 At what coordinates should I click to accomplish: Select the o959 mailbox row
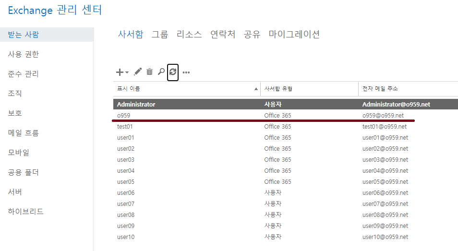(286, 115)
